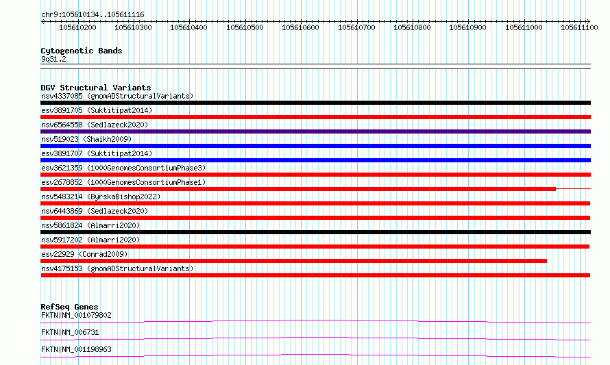Select the magenta line under FKTN|NM_006731
The height and width of the screenshot is (365, 610).
coord(315,338)
